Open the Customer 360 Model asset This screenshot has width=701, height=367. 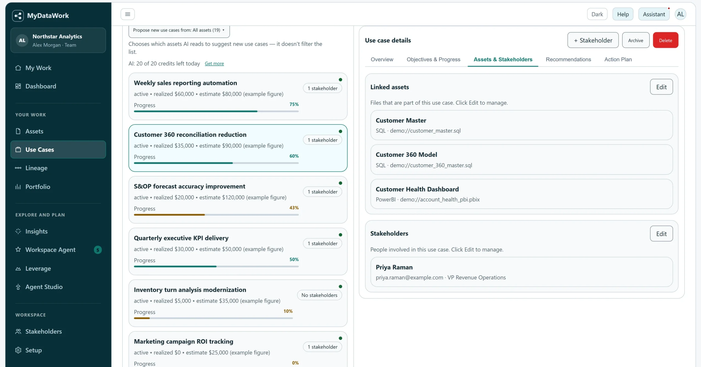[521, 159]
